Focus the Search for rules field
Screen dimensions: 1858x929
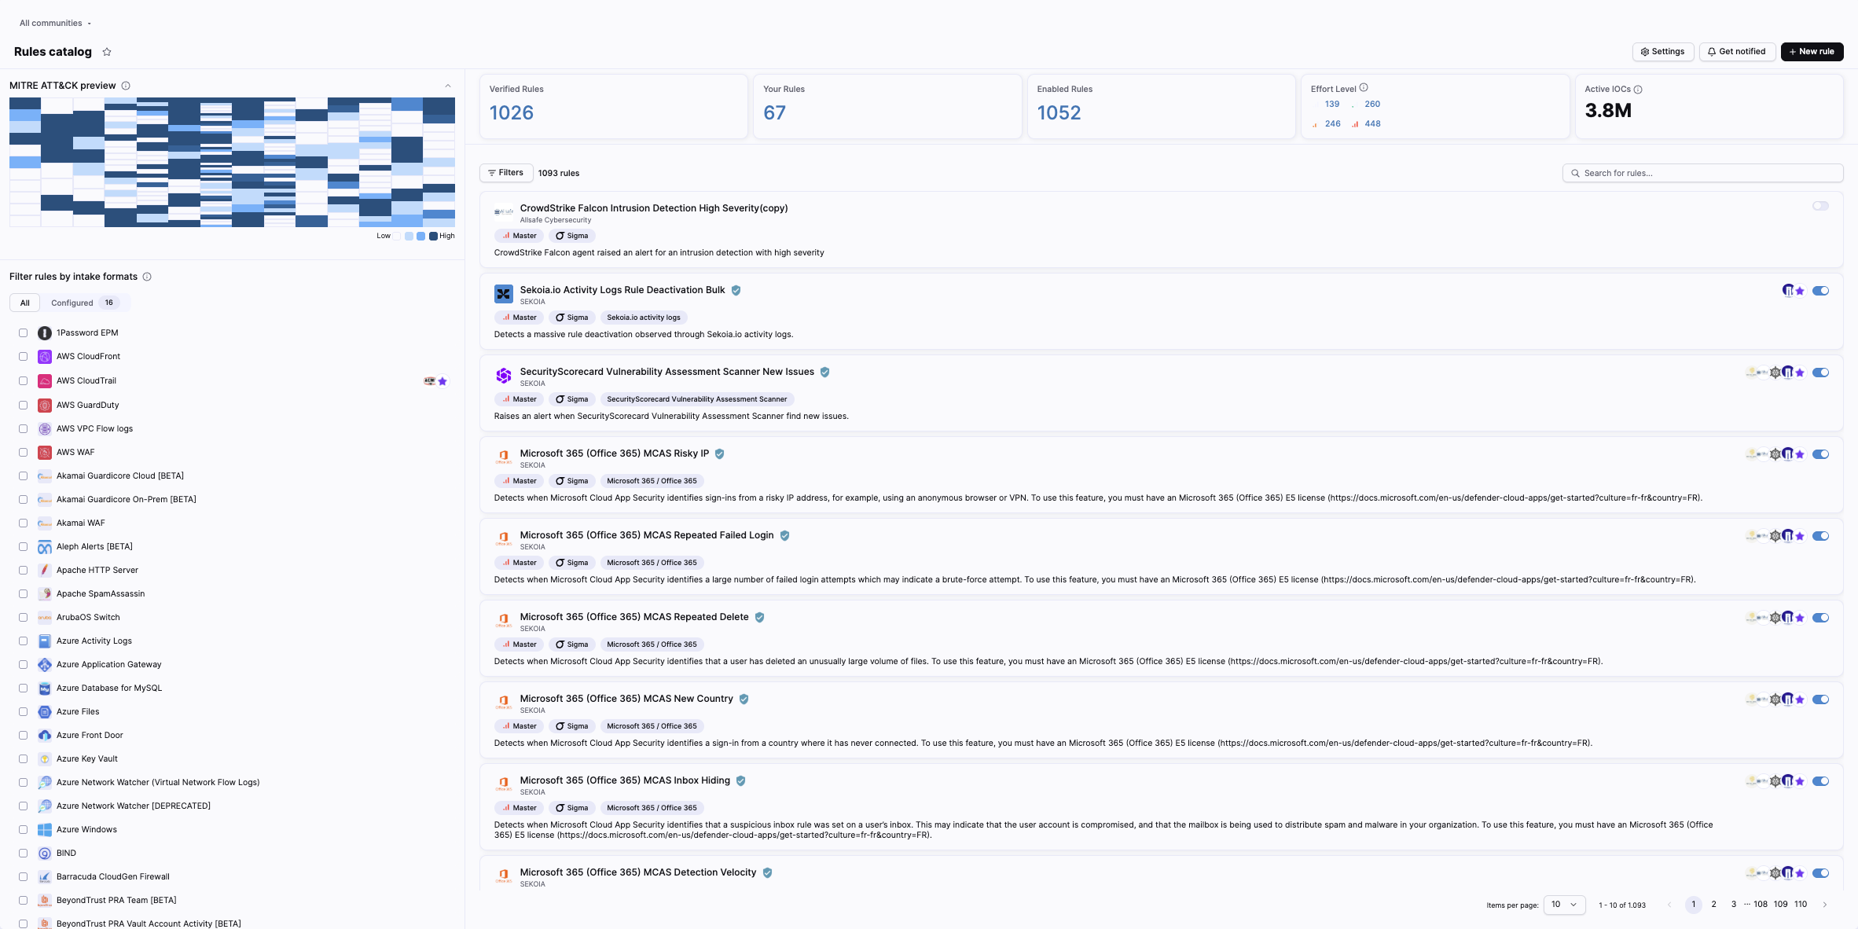coord(1702,173)
